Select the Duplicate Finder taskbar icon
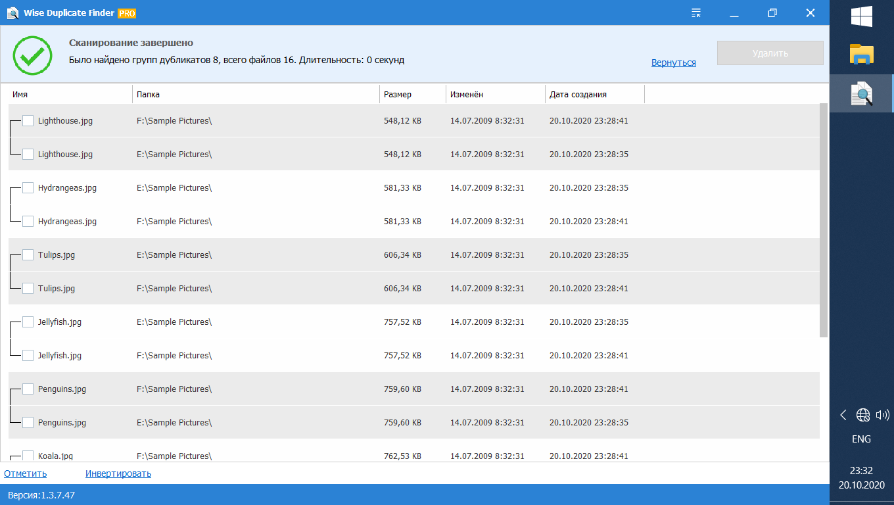Screen dimensions: 894x505 click(x=861, y=93)
